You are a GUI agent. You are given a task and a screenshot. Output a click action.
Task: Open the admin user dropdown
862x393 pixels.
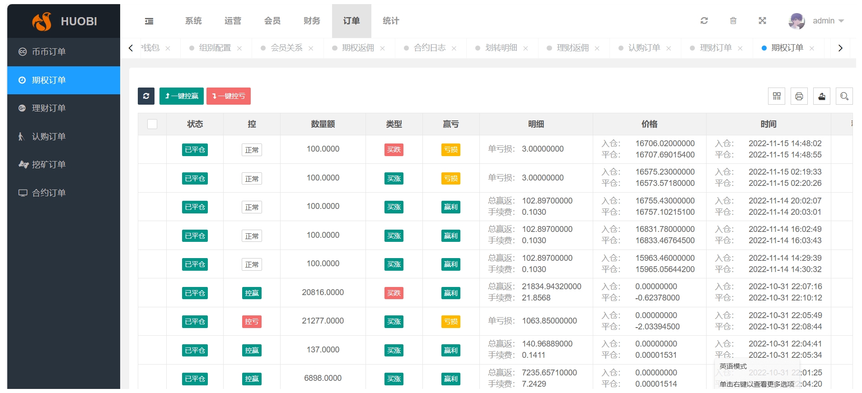[817, 21]
